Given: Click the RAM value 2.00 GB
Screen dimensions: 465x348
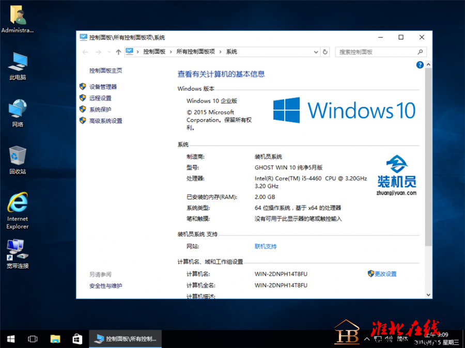Looking at the screenshot, I should click(265, 197).
